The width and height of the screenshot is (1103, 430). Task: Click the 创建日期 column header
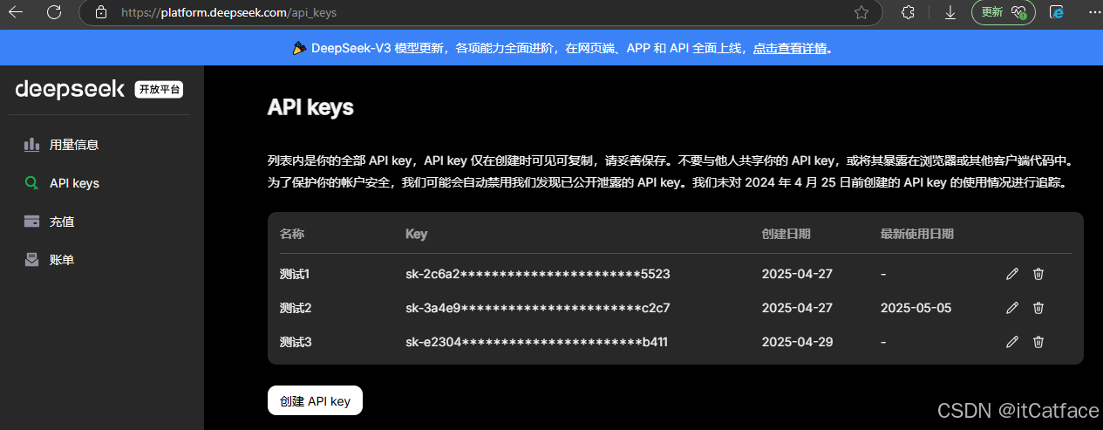(786, 234)
